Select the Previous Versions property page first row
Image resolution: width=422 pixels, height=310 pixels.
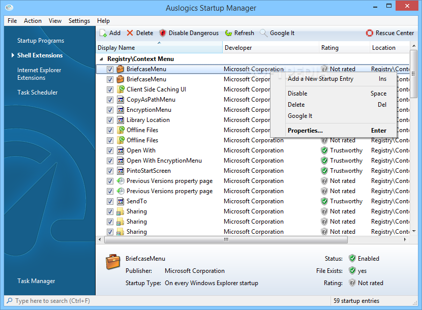[253, 181]
